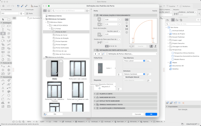The height and width of the screenshot is (126, 201).
Task: Select the Line tool in Documentation toolbox
Action: pyautogui.click(x=3, y=95)
